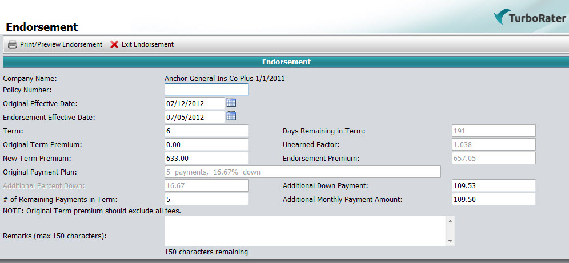
Task: Click the # of Remaining Payments field
Action: point(206,199)
